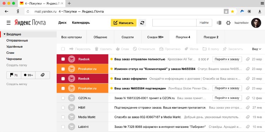Select the Покупки 4 tab
265x132 pixels.
click(x=183, y=37)
